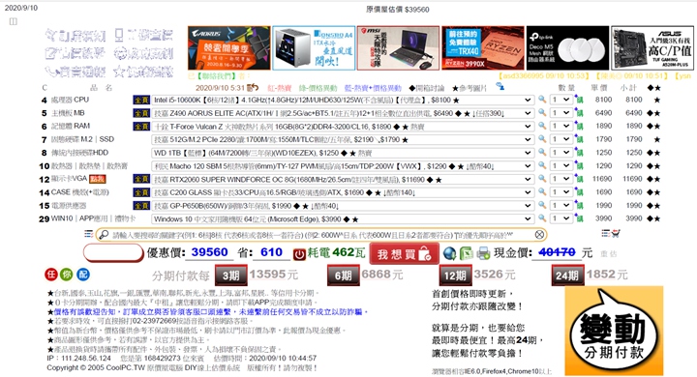697x377 pixels.
Task: Click the blue 配 circle icon
Action: click(82, 275)
